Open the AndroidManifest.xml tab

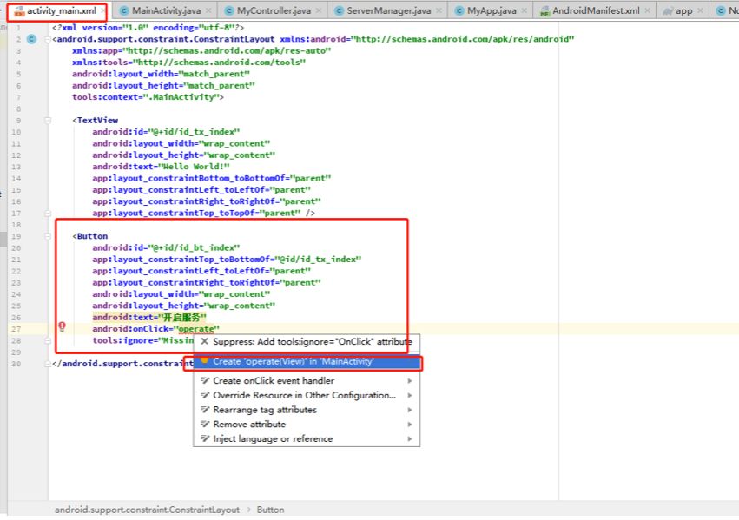click(x=596, y=10)
